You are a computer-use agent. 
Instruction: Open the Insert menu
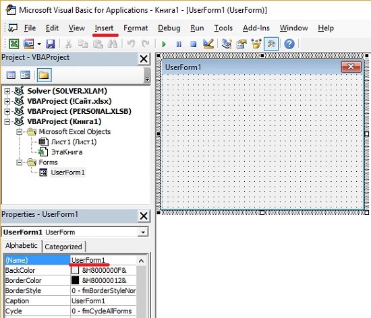click(104, 28)
